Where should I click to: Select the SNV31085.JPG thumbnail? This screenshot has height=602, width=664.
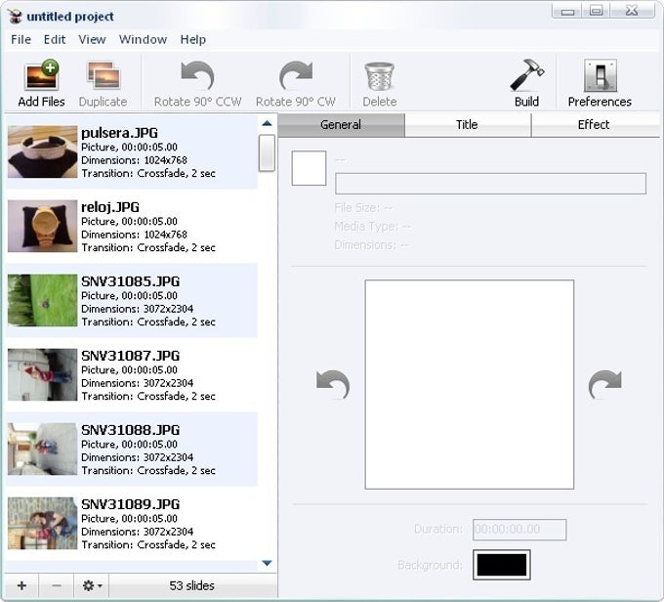tap(42, 300)
